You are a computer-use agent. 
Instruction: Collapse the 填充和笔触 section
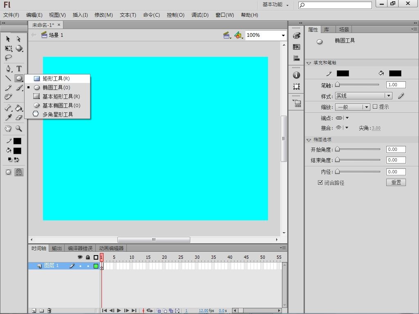(309, 63)
